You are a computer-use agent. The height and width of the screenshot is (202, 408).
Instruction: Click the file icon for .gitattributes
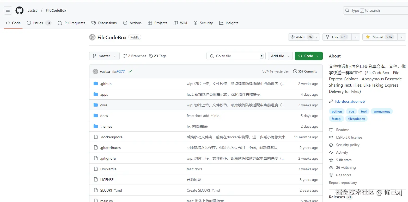pos(96,148)
